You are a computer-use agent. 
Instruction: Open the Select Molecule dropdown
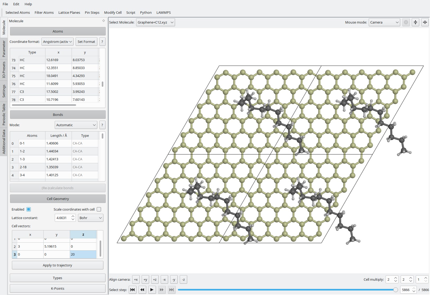pyautogui.click(x=155, y=22)
